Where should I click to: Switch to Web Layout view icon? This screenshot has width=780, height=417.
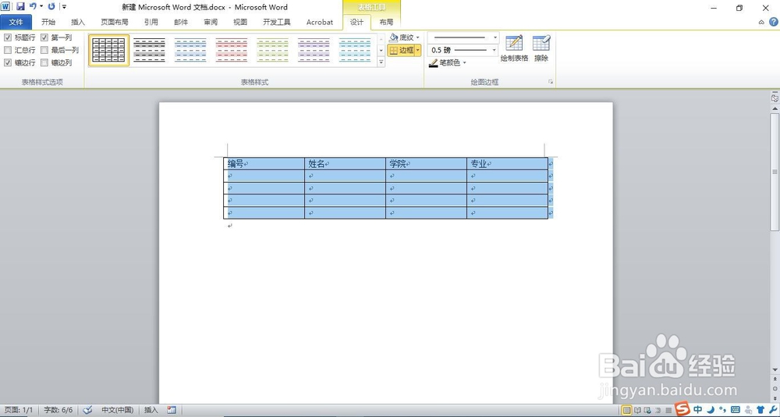coord(646,410)
